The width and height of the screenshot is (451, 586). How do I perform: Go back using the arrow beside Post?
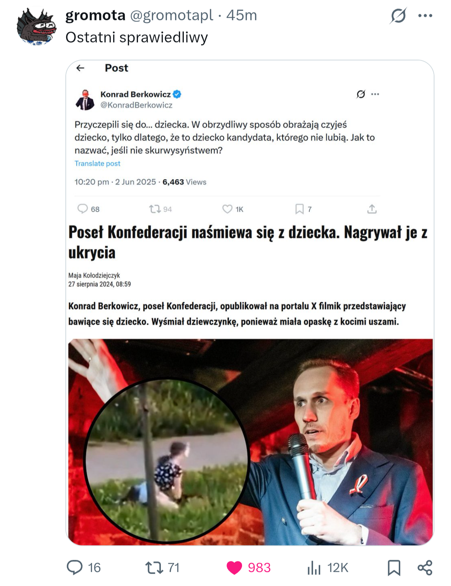80,68
